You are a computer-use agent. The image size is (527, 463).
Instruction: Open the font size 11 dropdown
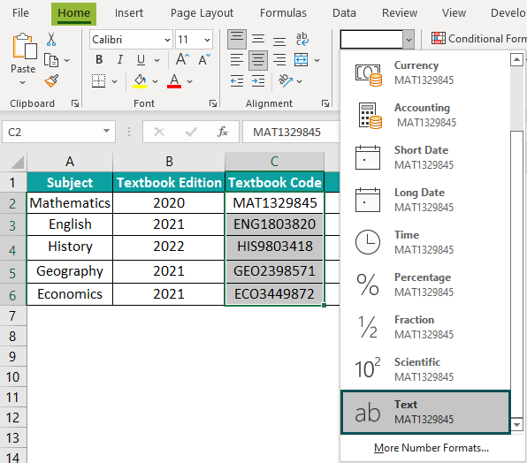[207, 40]
